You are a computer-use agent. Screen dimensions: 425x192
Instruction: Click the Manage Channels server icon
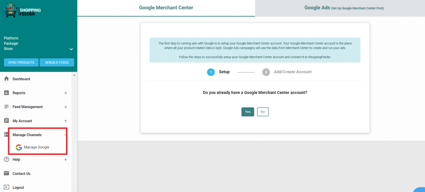point(7,134)
